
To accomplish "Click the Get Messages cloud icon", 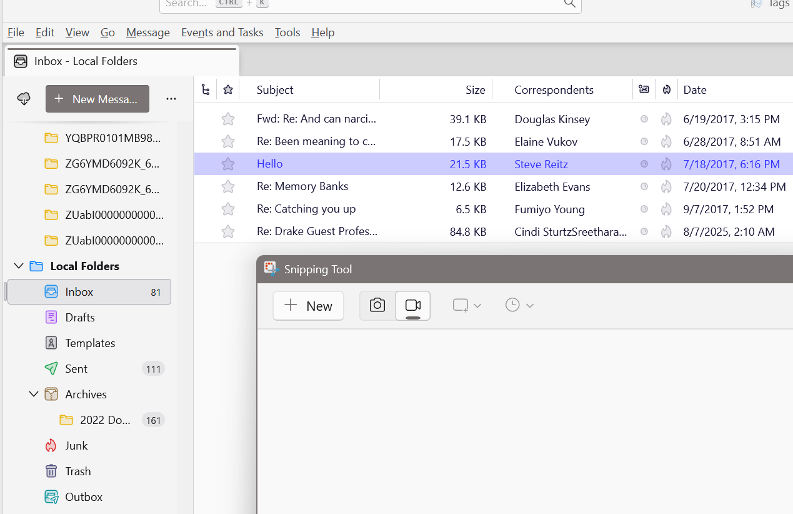I will pyautogui.click(x=24, y=99).
